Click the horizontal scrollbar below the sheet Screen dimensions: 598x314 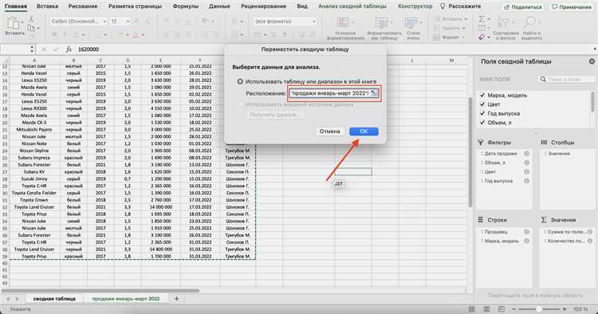point(100,291)
